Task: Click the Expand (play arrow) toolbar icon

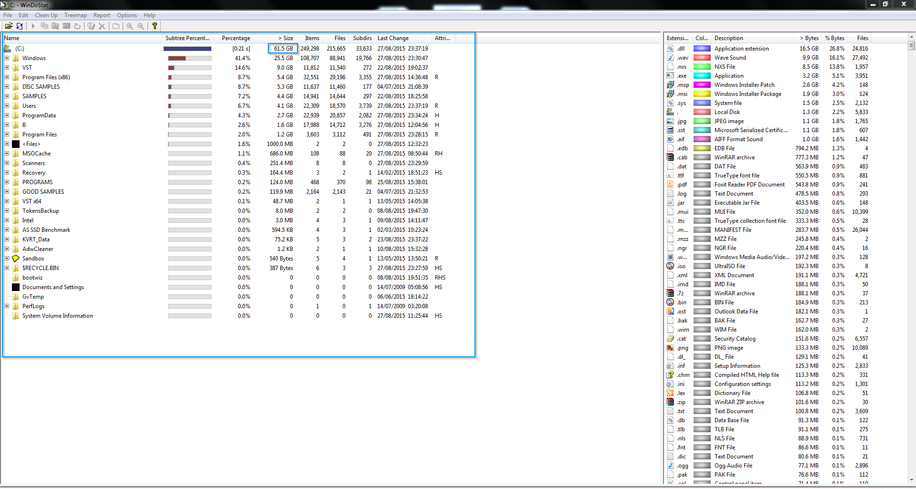Action: click(33, 26)
